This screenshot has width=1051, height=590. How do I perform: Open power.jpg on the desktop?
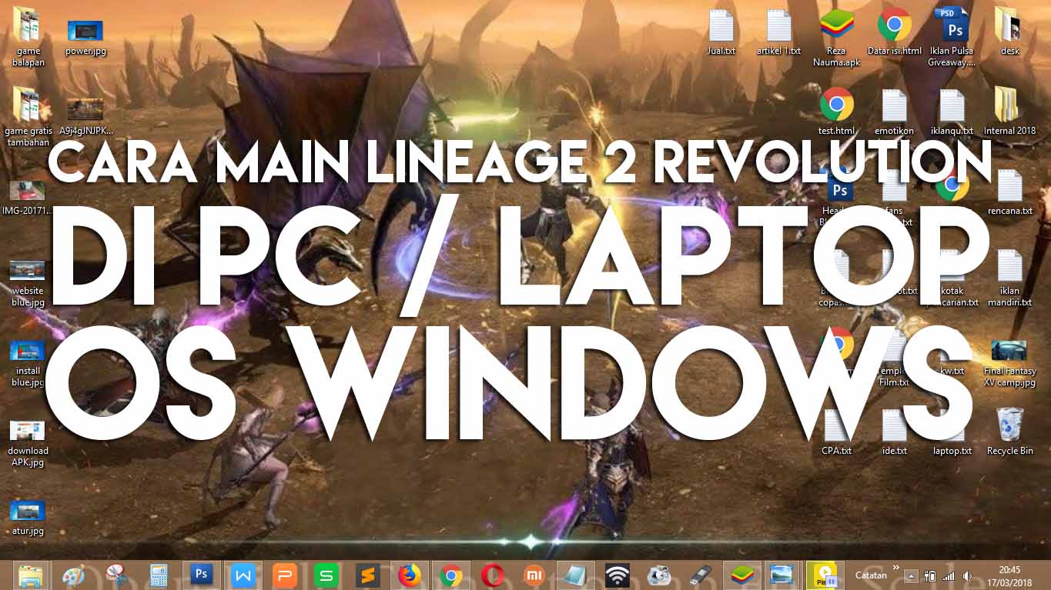click(x=85, y=38)
